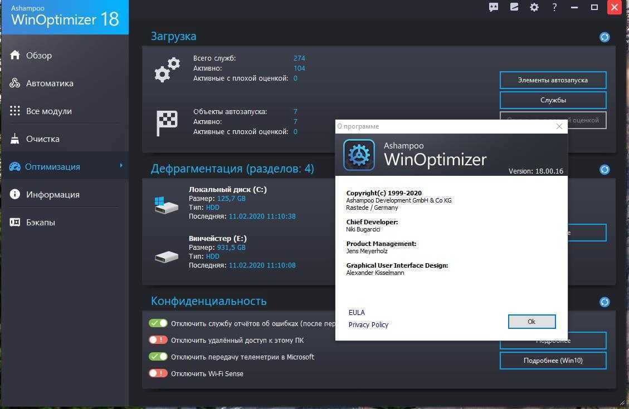Click the services gears icon
This screenshot has height=409, width=629.
[x=167, y=70]
